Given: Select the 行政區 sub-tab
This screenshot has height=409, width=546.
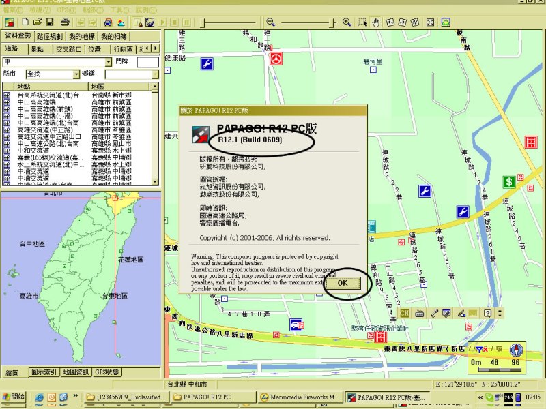Looking at the screenshot, I should coord(124,49).
